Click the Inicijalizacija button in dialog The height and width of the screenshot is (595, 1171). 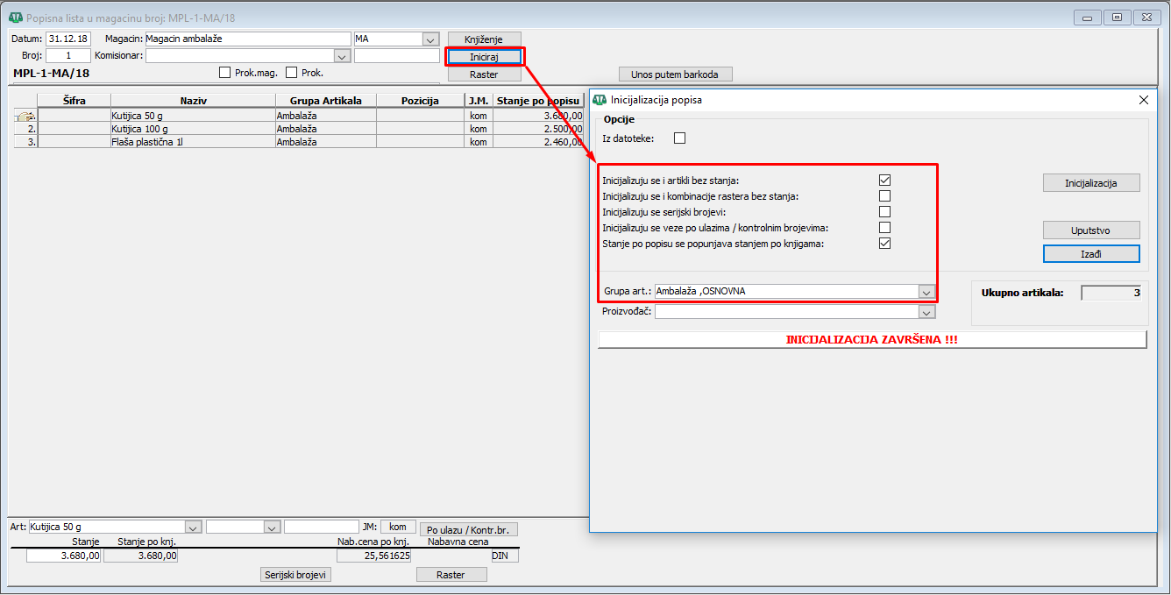point(1090,183)
